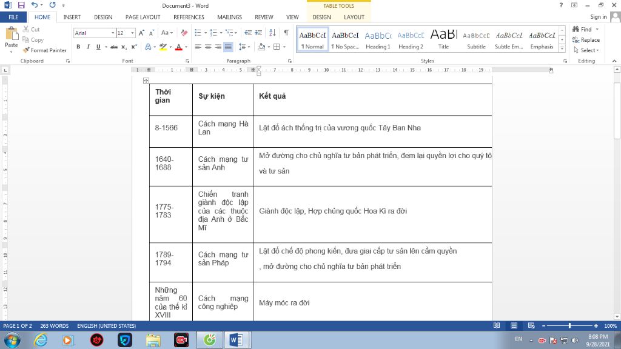Viewport: 621px width, 349px height.
Task: Switch to the PAGE LAYOUT tab
Action: coord(143,17)
